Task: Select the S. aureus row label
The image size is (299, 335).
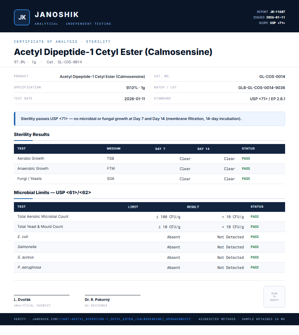Action: coord(26,257)
